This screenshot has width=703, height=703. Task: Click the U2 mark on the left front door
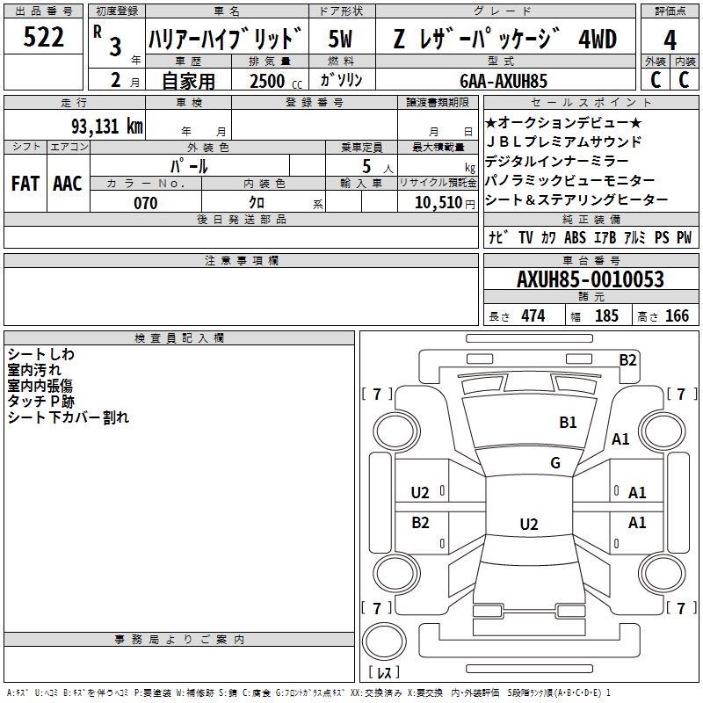420,493
